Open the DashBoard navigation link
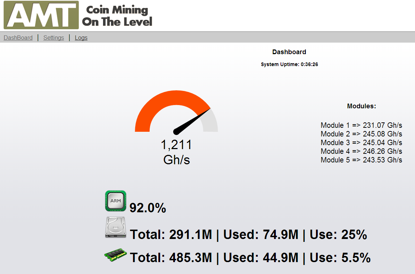 point(18,38)
